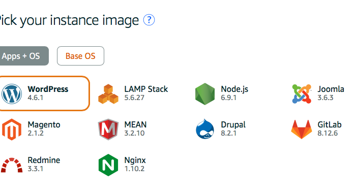Open the help question mark icon
The width and height of the screenshot is (356, 193).
(149, 20)
